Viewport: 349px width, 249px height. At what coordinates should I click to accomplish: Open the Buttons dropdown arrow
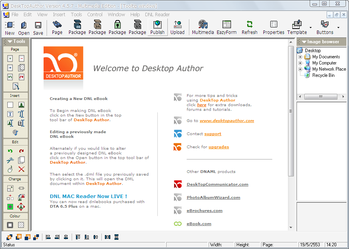(338, 28)
